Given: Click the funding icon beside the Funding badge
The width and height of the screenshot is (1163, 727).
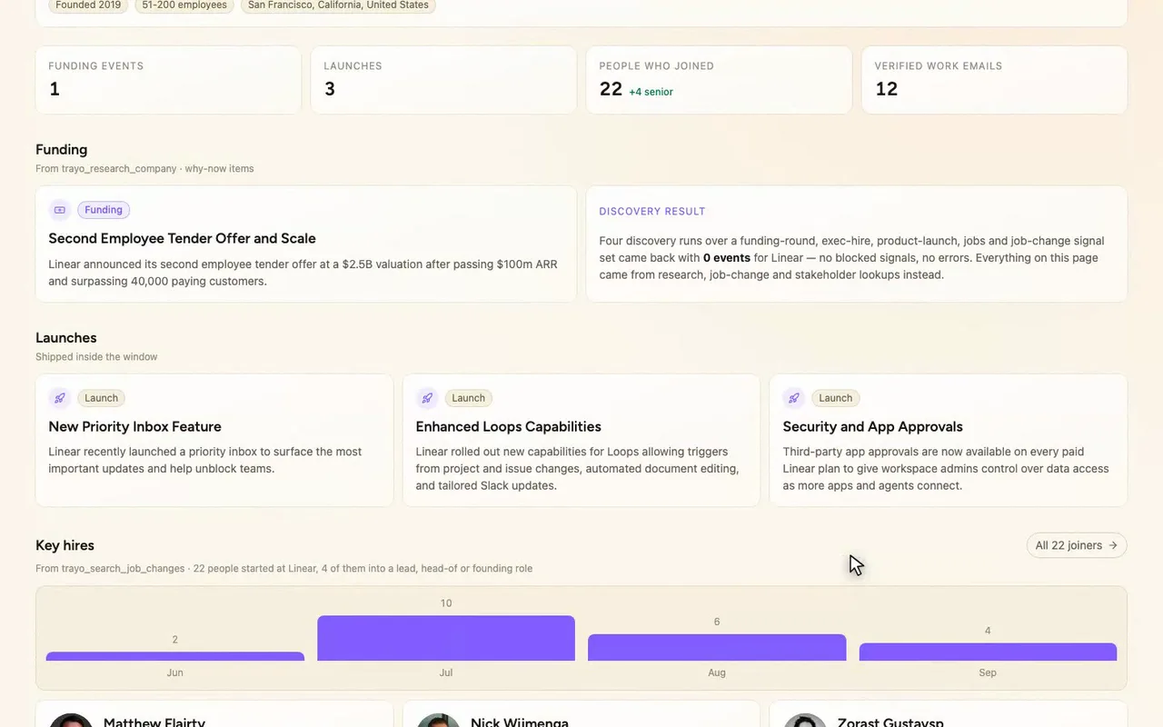Looking at the screenshot, I should (60, 210).
